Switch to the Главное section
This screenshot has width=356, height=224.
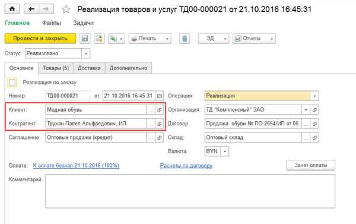(x=17, y=23)
